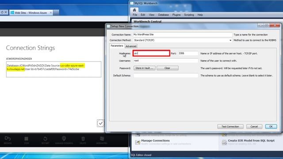
Task: Focus the Connection Name field
Action: (x=183, y=34)
